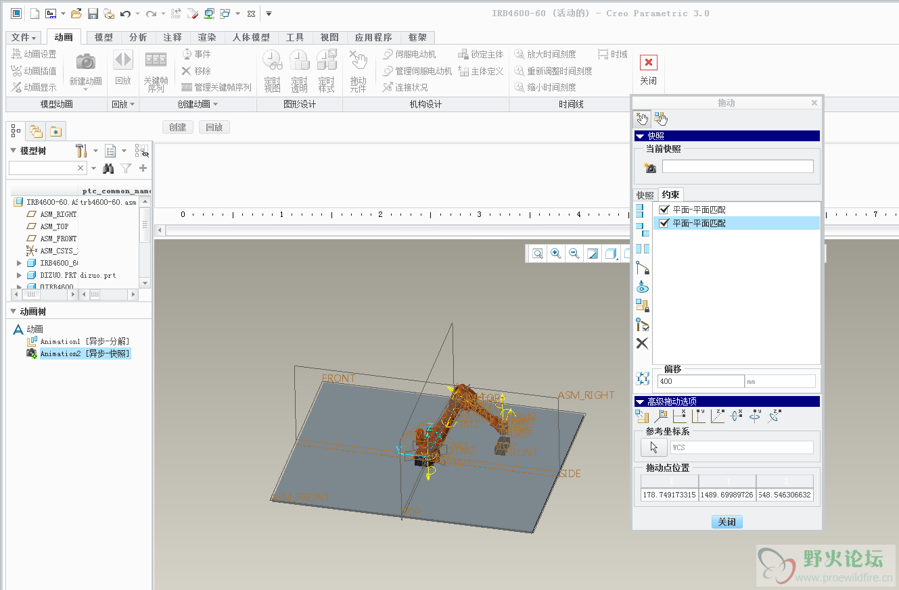Screen dimensions: 899x590
Task: Click the 当前快照 name input field
Action: 737,166
